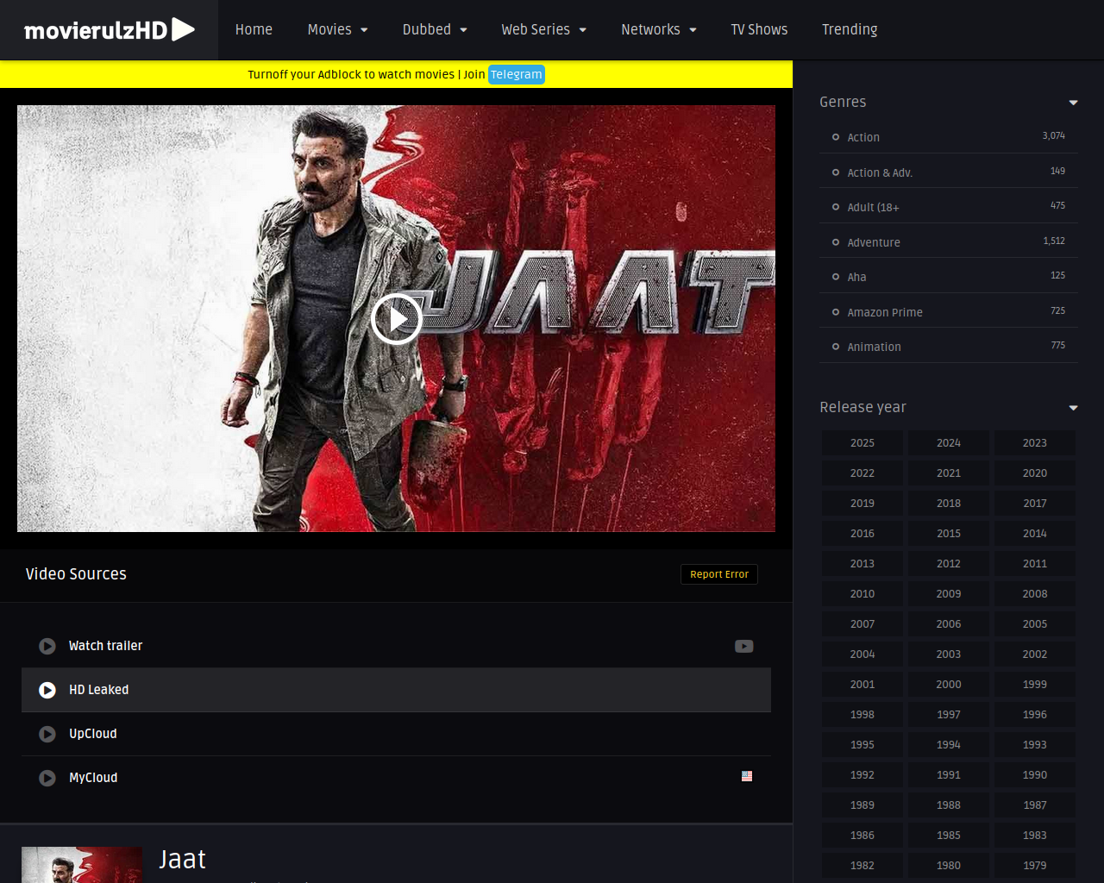This screenshot has width=1104, height=883.
Task: Open the TV Shows page
Action: 759,29
